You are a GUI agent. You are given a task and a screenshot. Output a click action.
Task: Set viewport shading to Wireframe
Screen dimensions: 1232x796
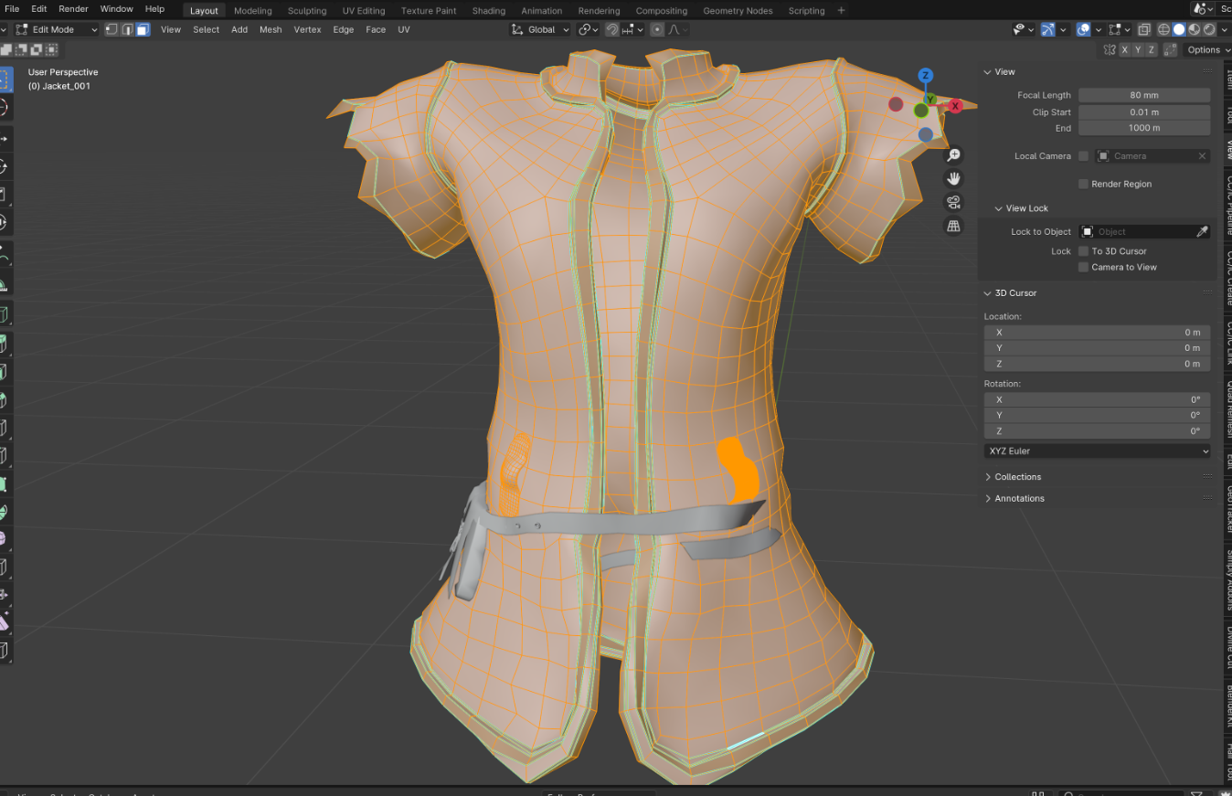point(1164,29)
